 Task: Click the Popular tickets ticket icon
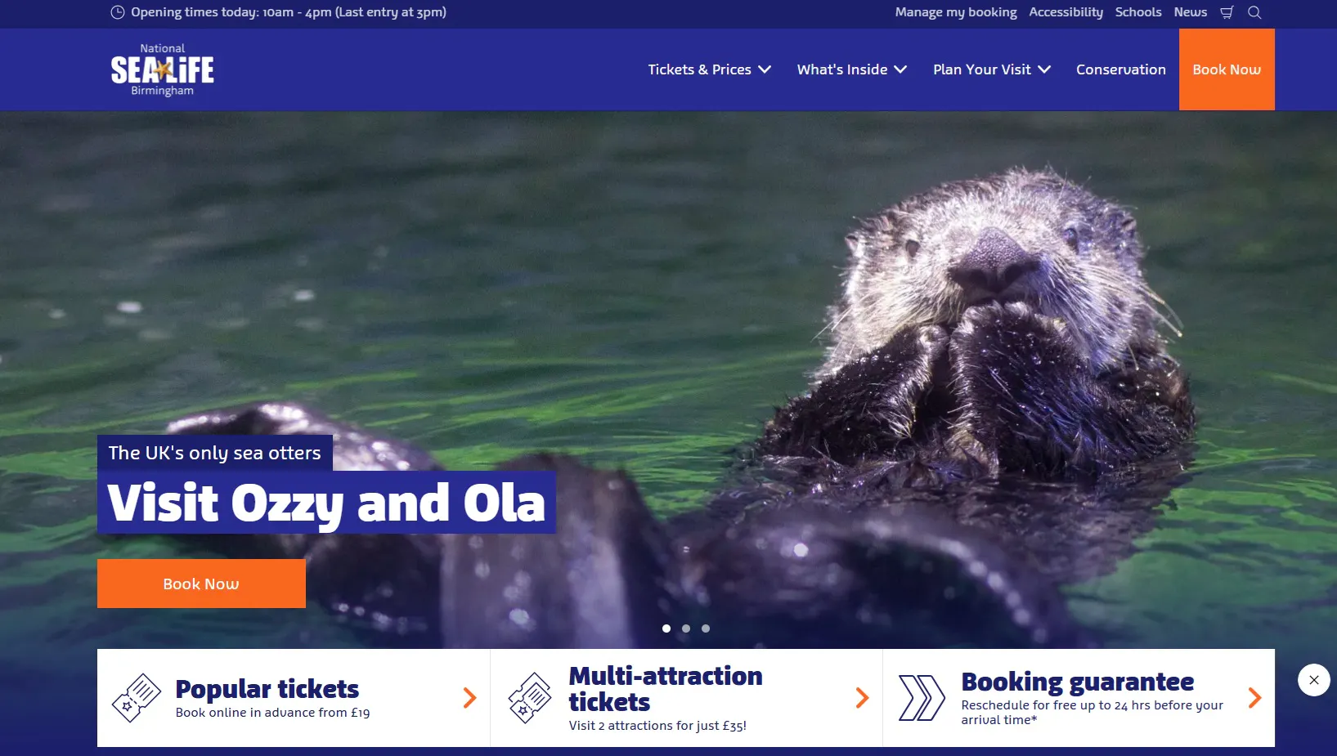[137, 698]
